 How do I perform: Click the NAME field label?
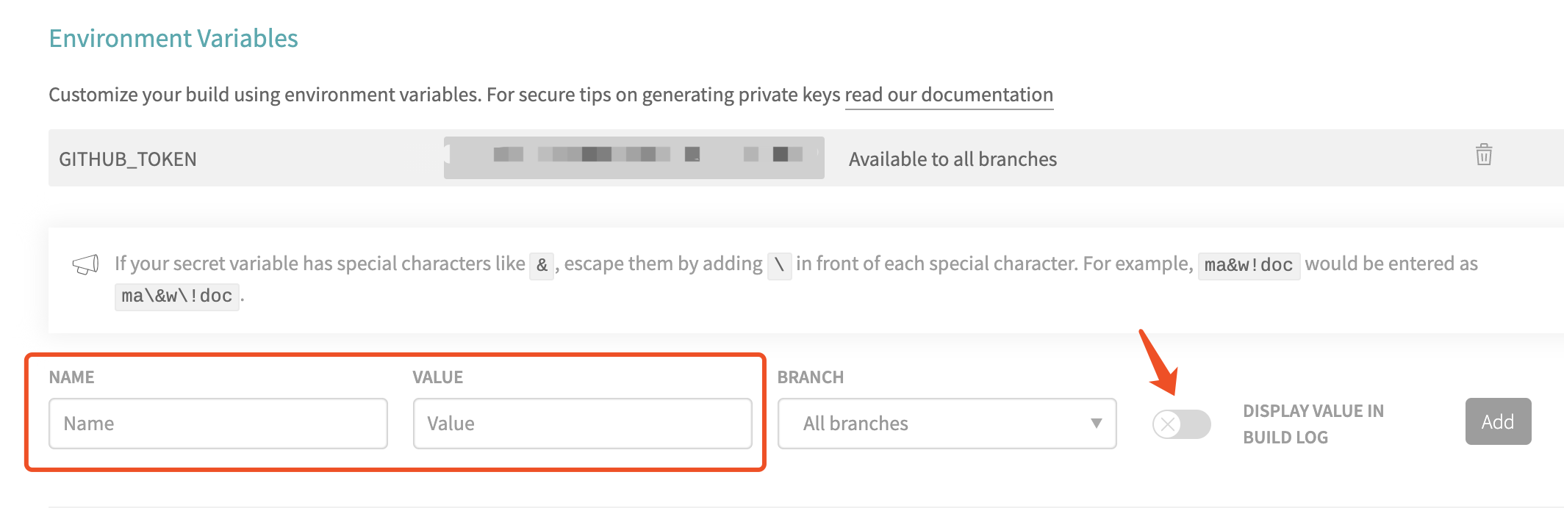pyautogui.click(x=71, y=377)
